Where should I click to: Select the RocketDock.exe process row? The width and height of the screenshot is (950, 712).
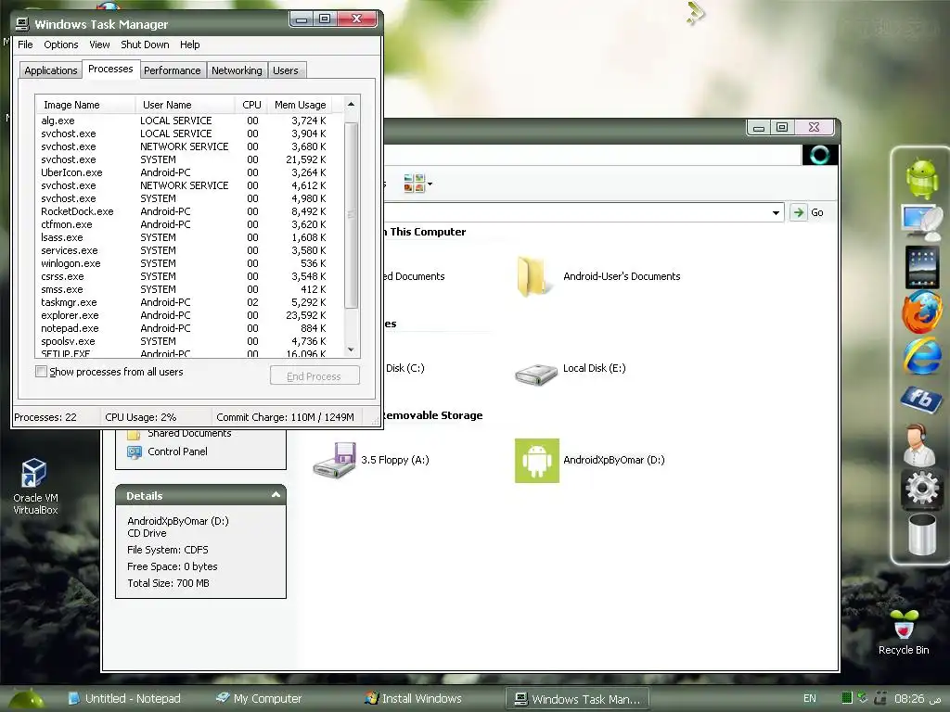tap(189, 211)
